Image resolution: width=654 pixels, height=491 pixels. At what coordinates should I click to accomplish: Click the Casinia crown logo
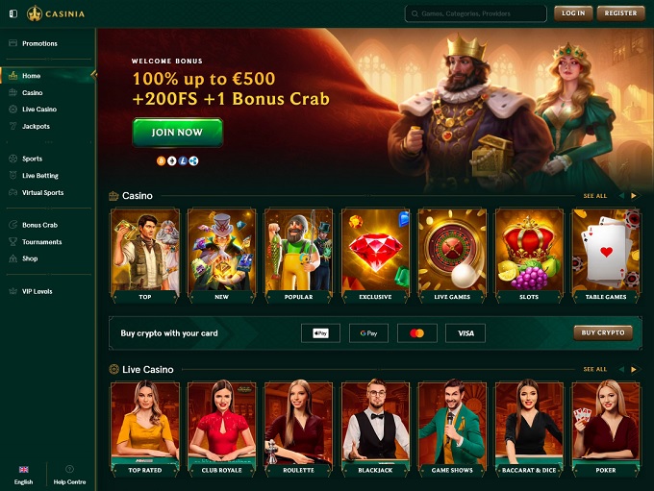coord(56,13)
